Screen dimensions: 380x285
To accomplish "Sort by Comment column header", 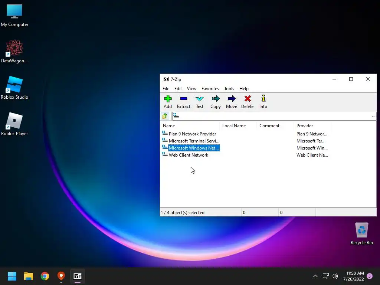I will 275,126.
